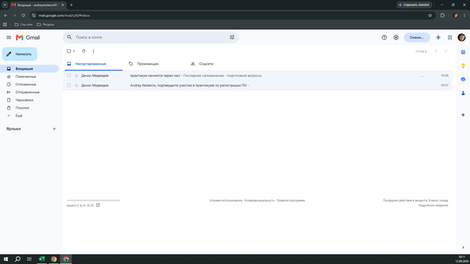Open the Help question mark icon
This screenshot has width=470, height=264.
[384, 37]
